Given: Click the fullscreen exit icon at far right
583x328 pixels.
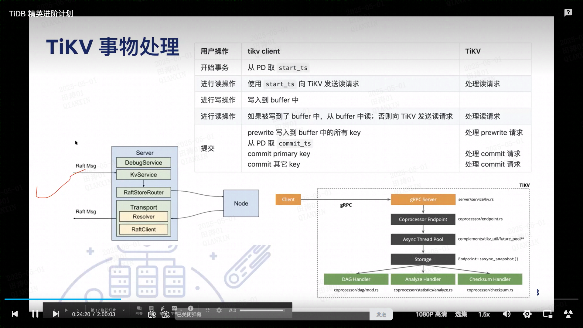Looking at the screenshot, I should point(568,314).
